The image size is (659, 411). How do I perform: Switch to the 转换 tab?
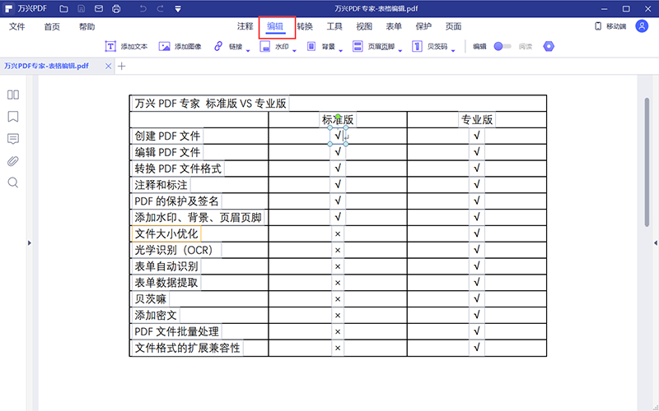point(305,26)
